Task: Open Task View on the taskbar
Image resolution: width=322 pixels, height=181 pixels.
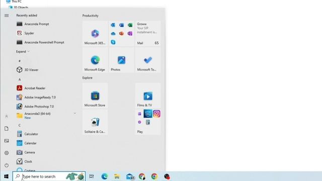Action: pos(92,176)
